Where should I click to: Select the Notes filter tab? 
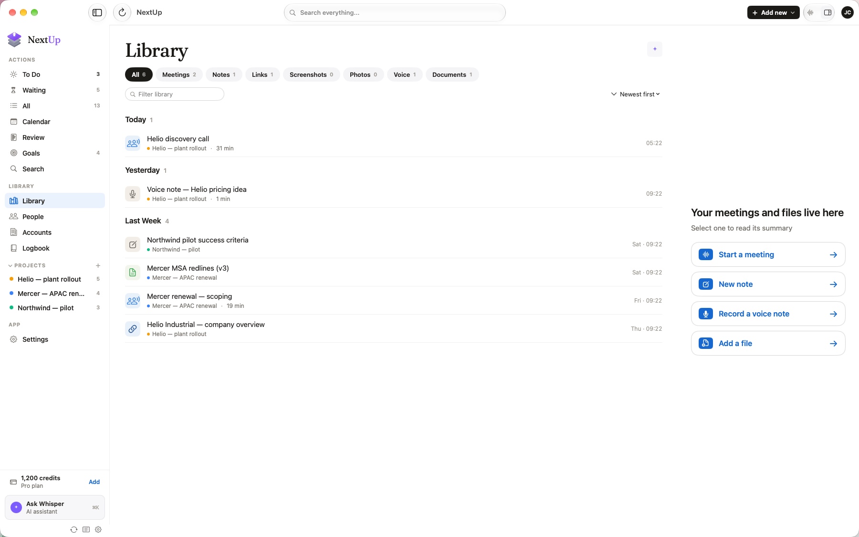point(224,74)
